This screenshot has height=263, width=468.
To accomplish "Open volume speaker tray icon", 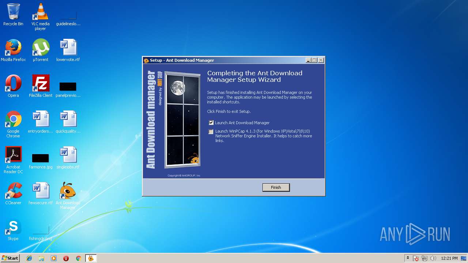I will (433, 258).
